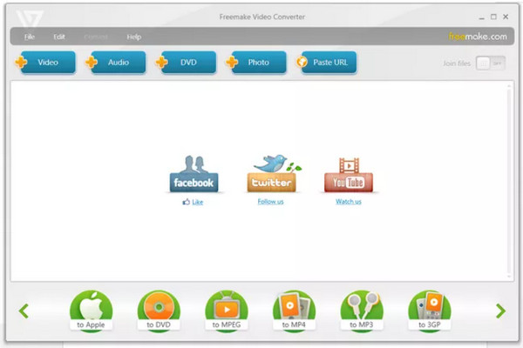
Task: Add a DVD source
Action: (187, 63)
